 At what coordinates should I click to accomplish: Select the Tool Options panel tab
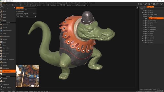point(20,8)
